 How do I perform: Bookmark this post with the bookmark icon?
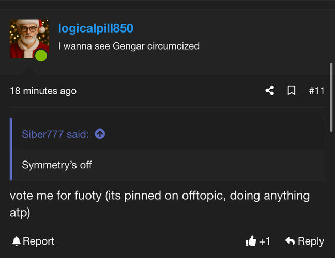[x=292, y=91]
